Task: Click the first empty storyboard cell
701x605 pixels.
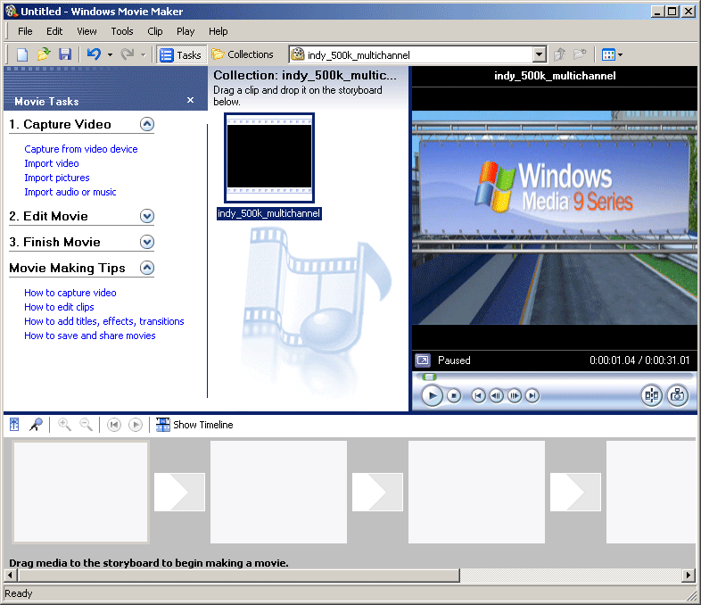Action: [80, 492]
